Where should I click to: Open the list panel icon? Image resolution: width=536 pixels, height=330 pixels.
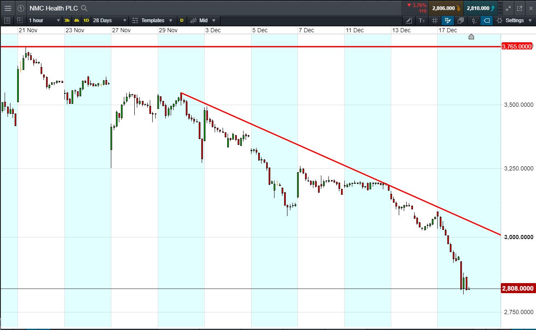coord(7,20)
